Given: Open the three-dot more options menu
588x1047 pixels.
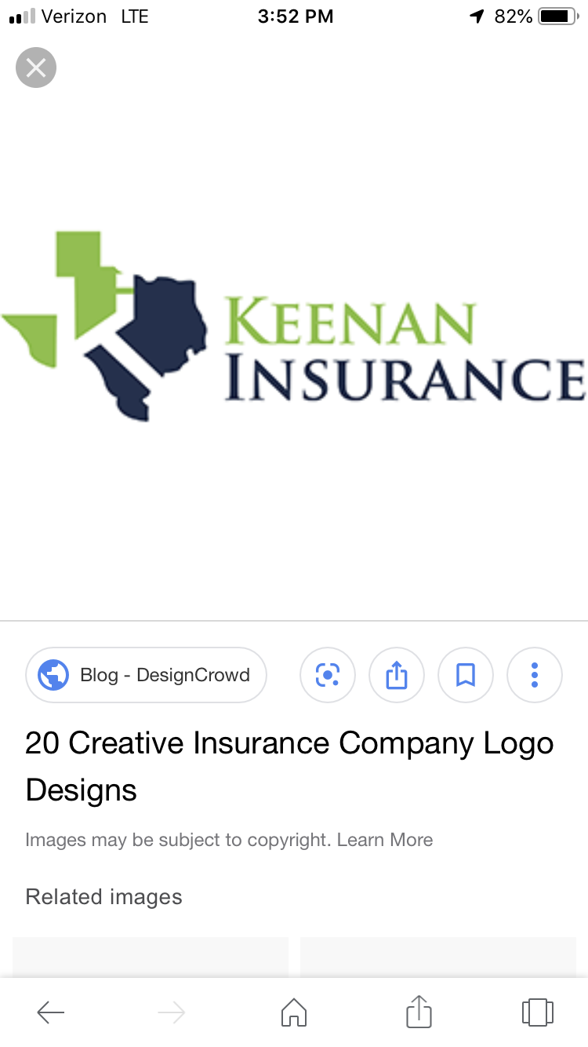Looking at the screenshot, I should 535,674.
